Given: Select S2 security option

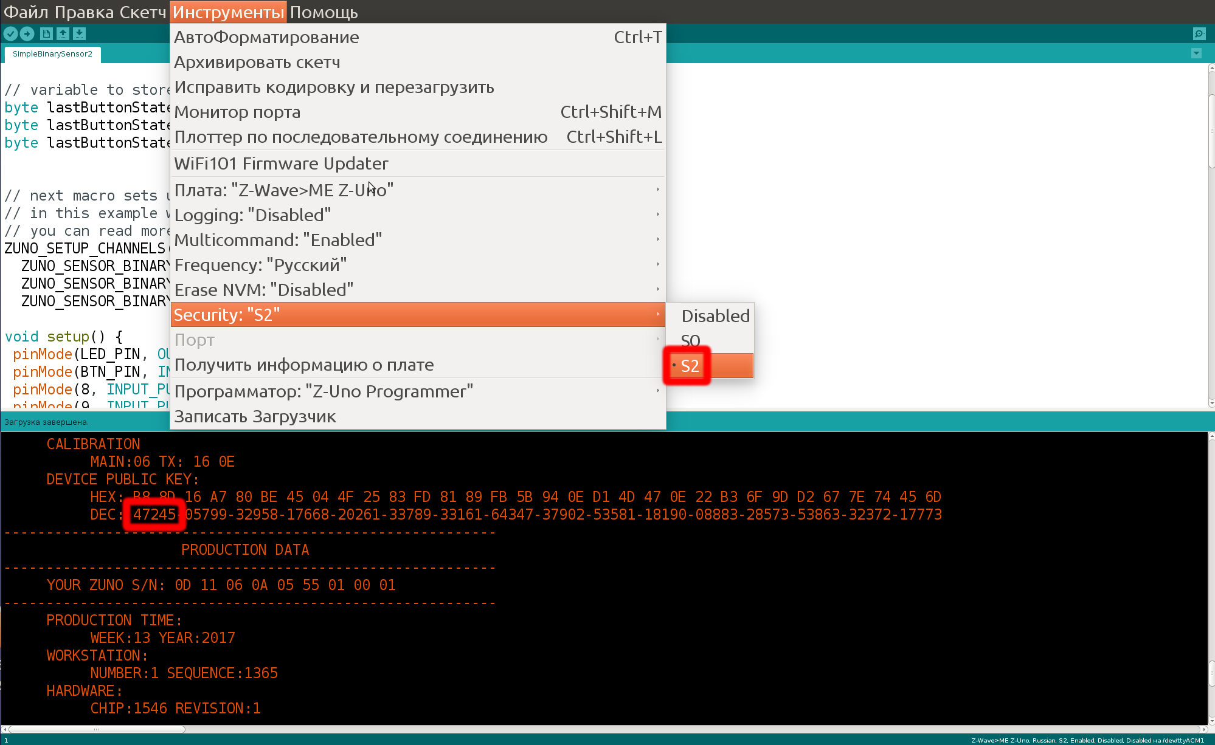Looking at the screenshot, I should click(710, 366).
